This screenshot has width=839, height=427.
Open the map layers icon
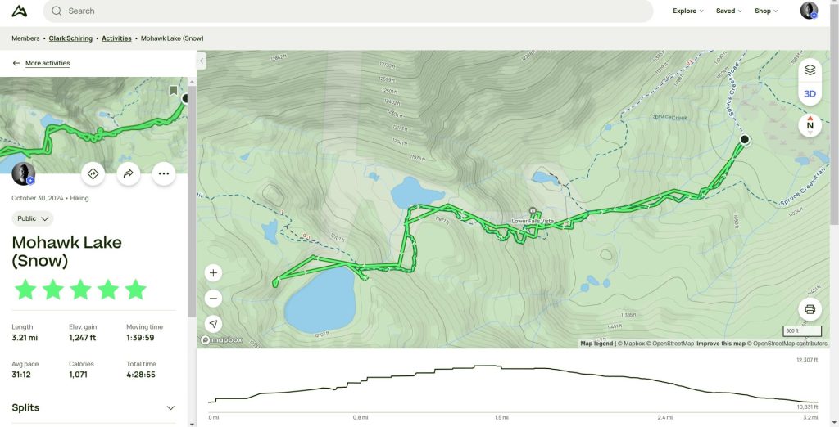pos(810,70)
